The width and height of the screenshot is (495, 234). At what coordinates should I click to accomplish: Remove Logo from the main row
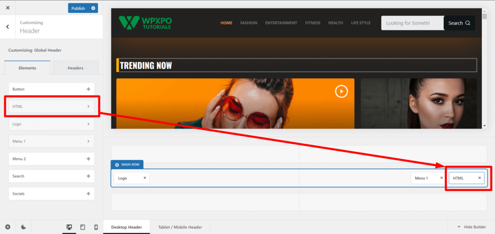tap(145, 178)
